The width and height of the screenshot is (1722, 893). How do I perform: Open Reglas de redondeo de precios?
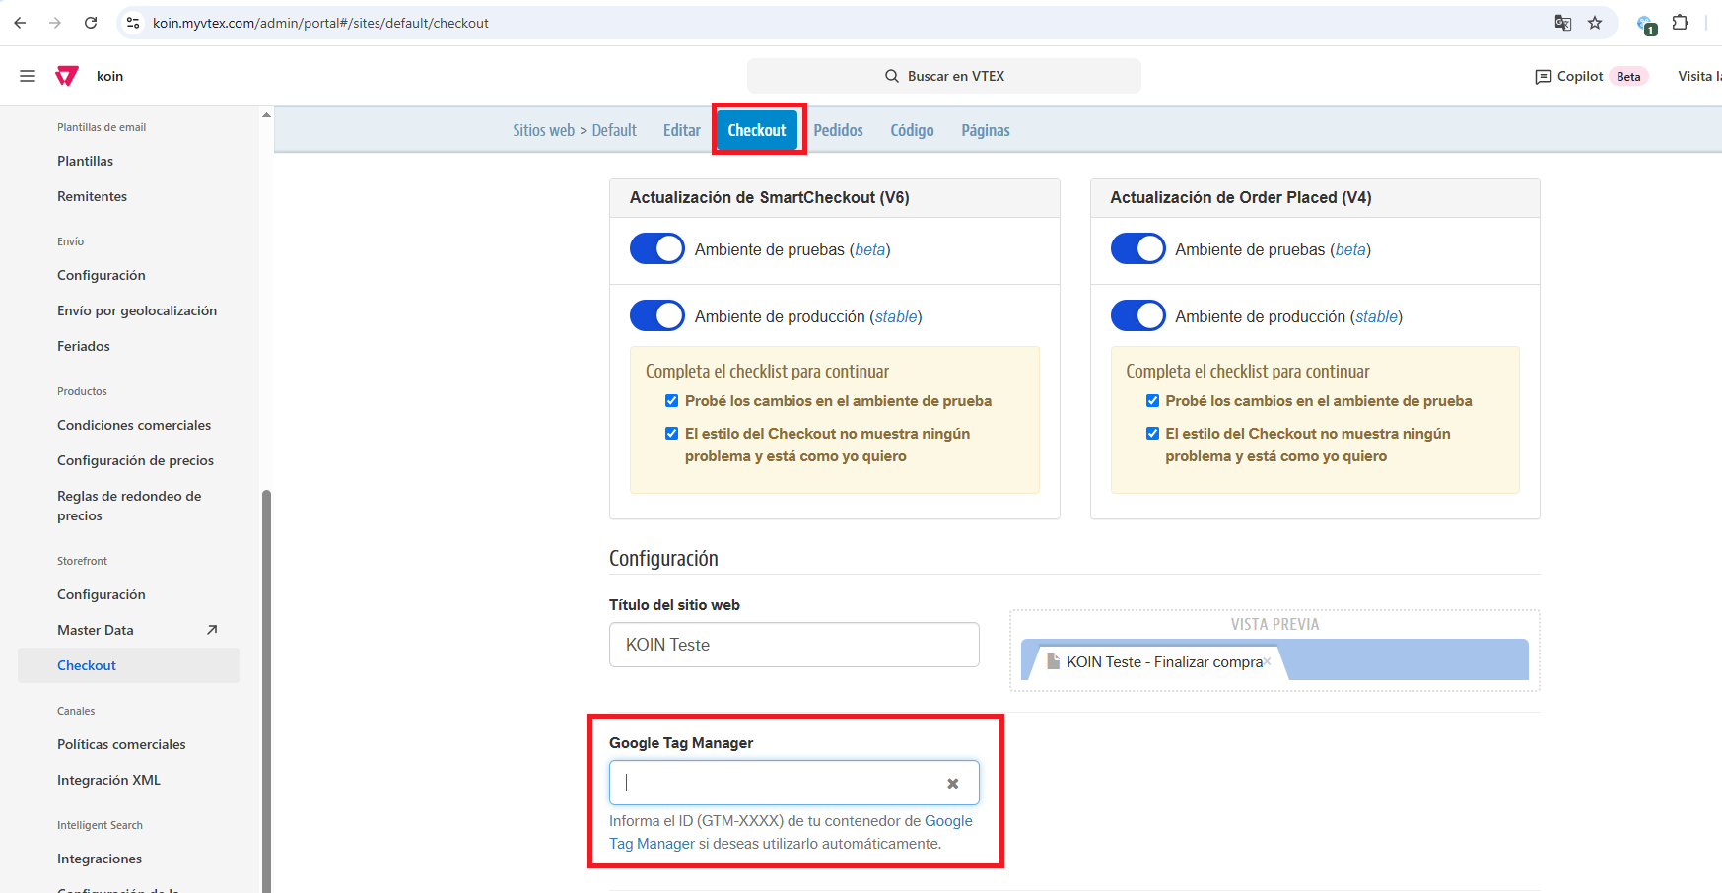coord(129,506)
